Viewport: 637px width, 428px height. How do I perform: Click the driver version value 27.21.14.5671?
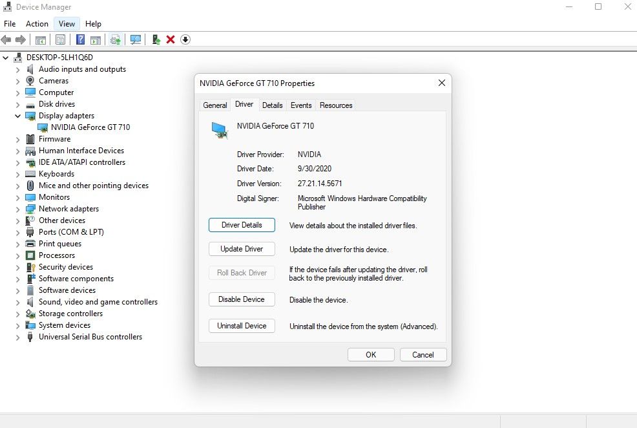coord(320,184)
